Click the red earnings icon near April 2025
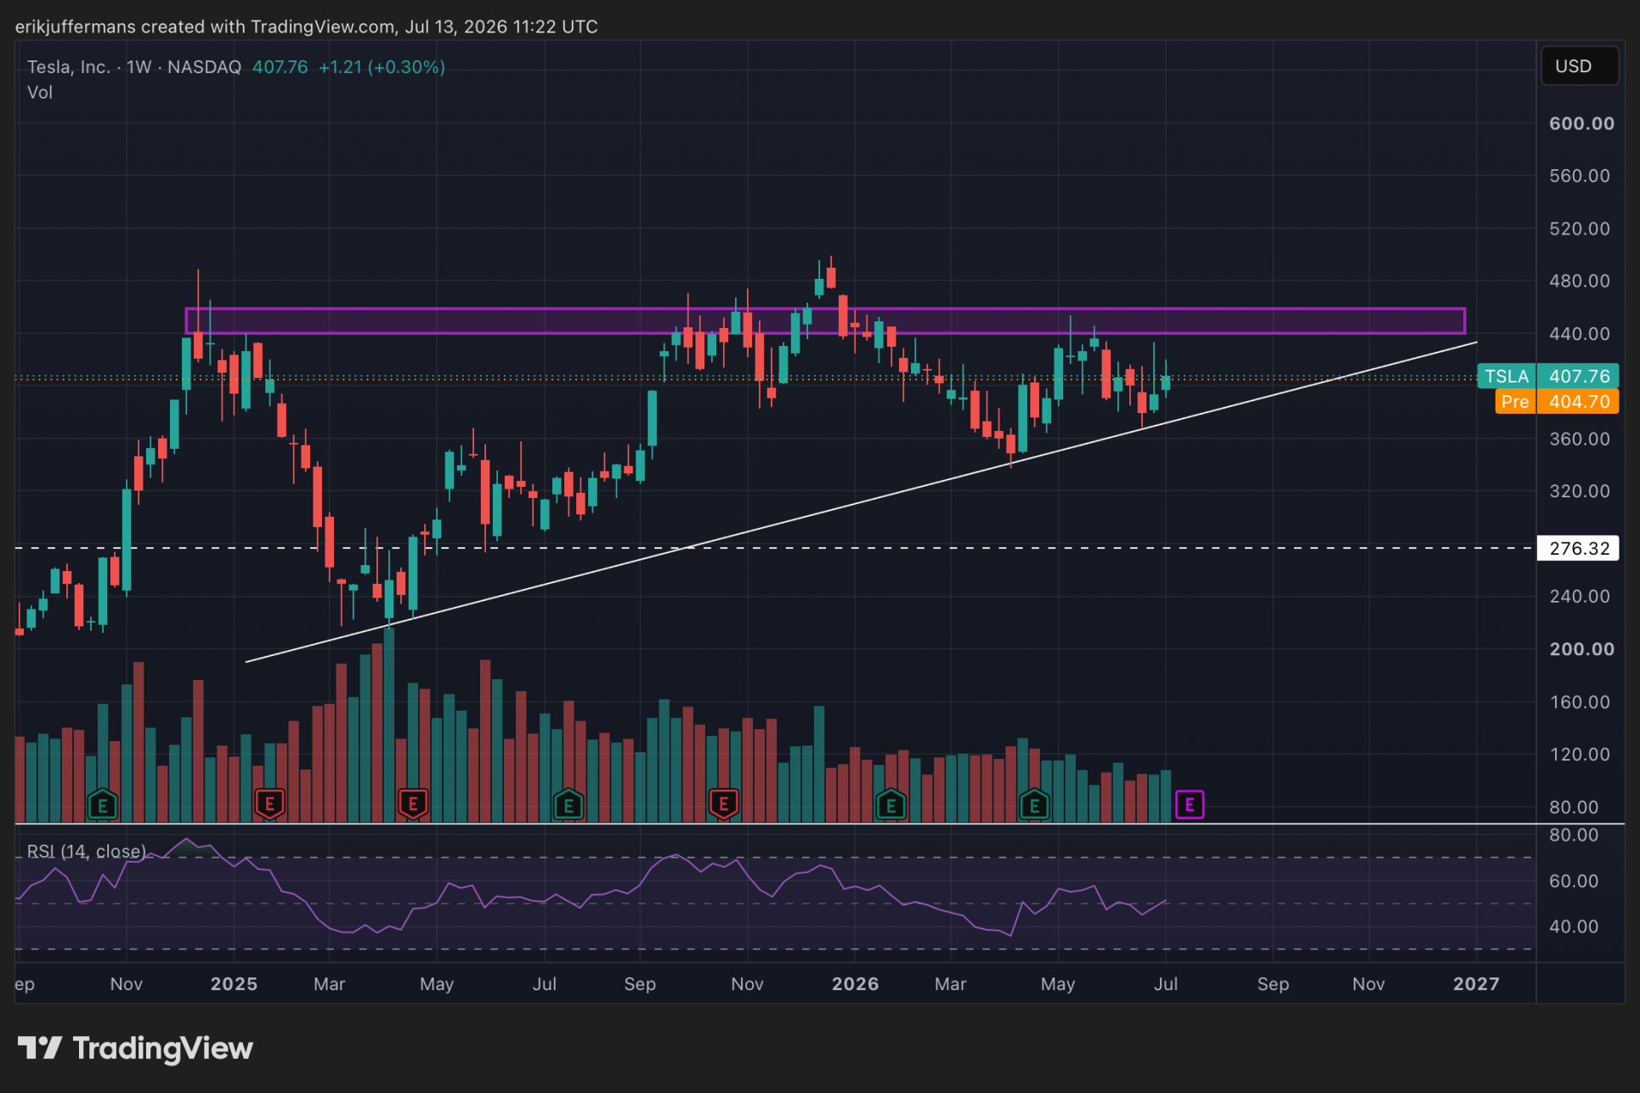 [413, 804]
